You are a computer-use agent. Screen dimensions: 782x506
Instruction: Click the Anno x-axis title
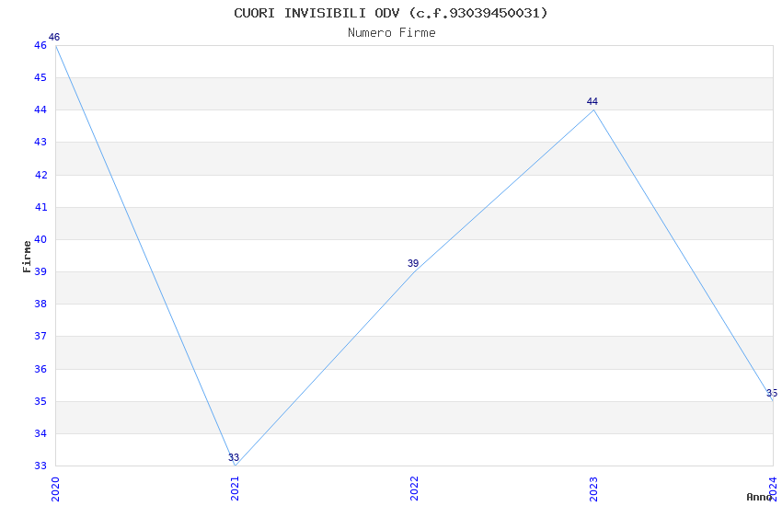point(759,497)
